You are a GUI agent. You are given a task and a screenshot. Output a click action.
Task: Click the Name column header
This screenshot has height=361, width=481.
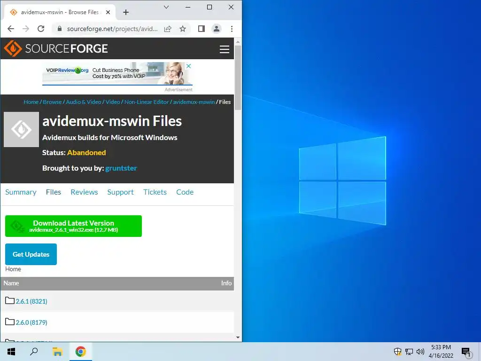[11, 283]
